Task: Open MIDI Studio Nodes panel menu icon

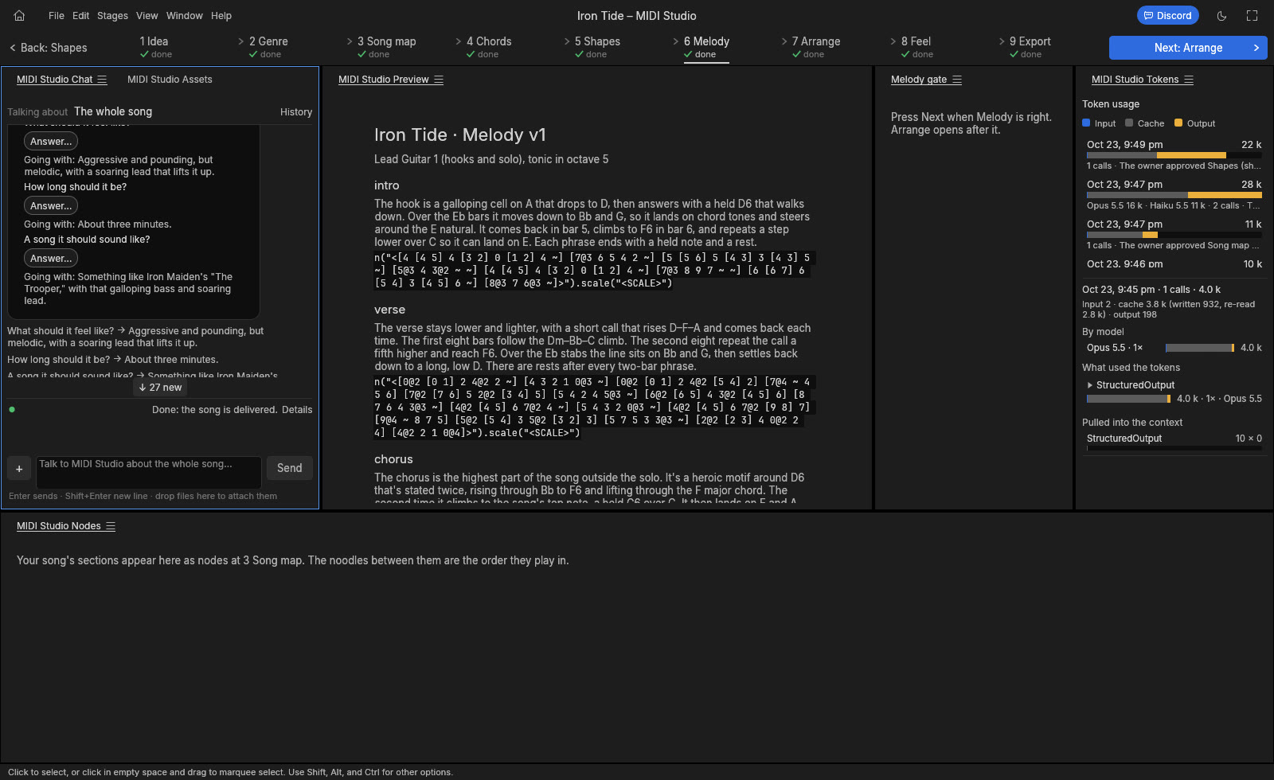Action: tap(111, 526)
